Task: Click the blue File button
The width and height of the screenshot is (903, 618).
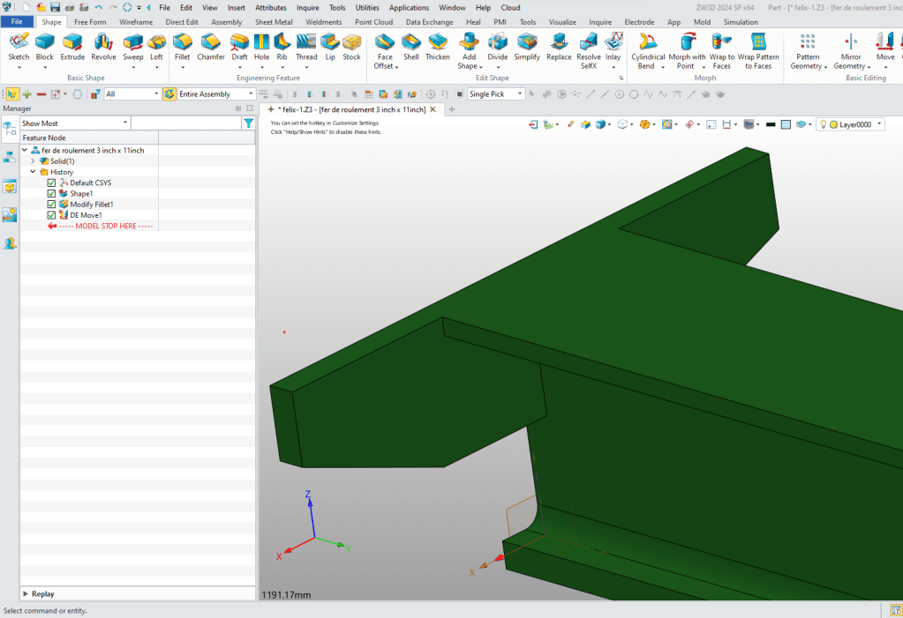Action: (18, 22)
